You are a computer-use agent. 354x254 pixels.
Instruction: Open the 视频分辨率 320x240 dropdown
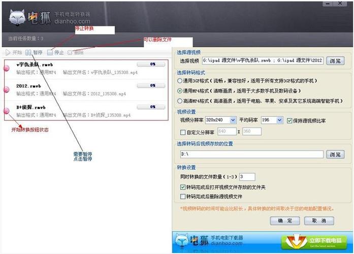[x=221, y=121]
